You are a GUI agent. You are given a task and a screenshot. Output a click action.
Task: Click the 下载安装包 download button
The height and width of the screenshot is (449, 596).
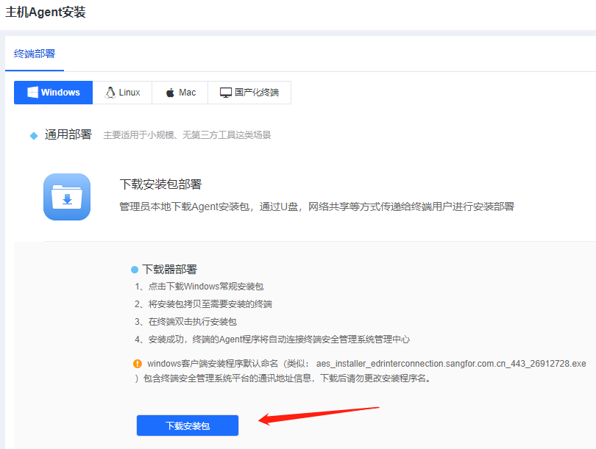point(187,425)
